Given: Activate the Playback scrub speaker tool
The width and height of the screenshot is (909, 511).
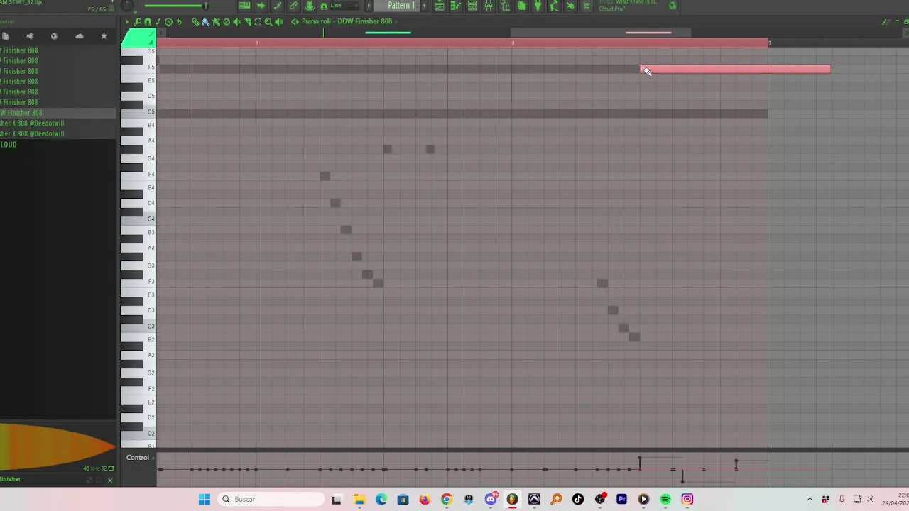Looking at the screenshot, I should coord(279,21).
